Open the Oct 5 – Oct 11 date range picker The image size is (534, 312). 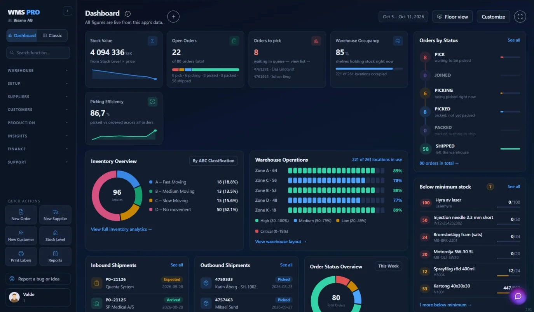(403, 17)
